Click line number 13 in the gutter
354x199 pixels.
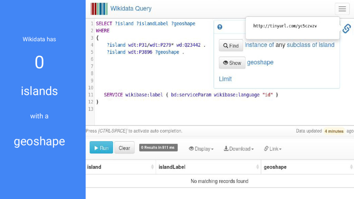coord(91,109)
